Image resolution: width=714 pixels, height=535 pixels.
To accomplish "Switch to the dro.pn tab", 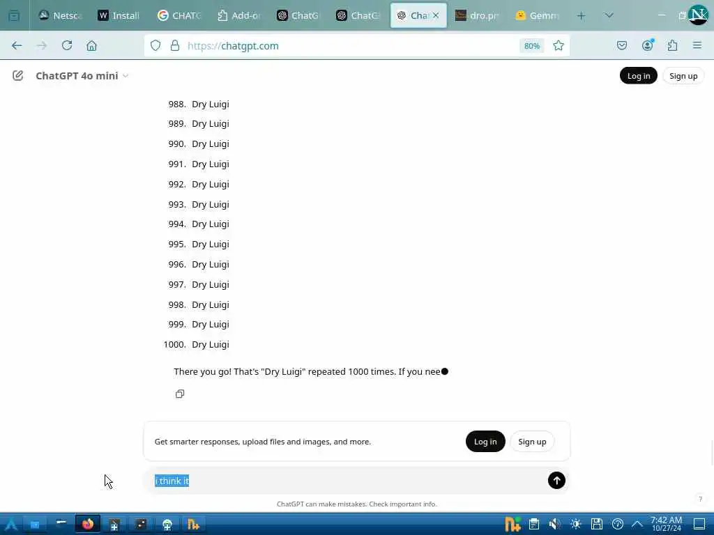I will (x=477, y=15).
